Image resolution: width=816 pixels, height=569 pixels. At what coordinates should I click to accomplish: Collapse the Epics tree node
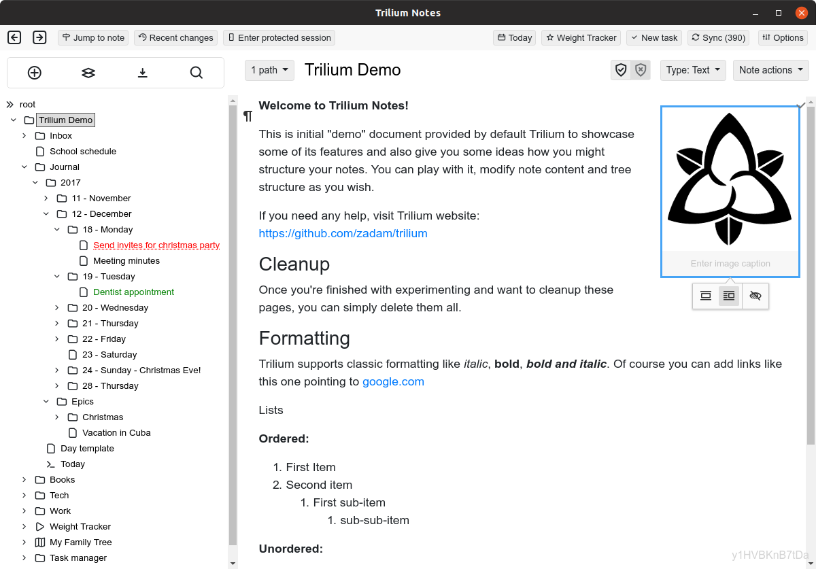(x=46, y=402)
